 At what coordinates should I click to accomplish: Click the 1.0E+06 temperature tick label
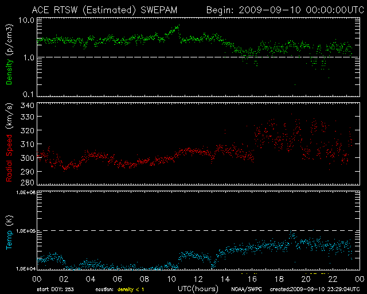(26, 192)
